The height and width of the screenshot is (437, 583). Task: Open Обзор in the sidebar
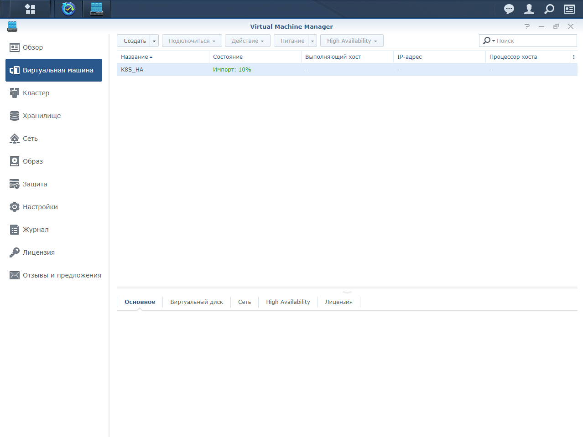click(x=54, y=47)
